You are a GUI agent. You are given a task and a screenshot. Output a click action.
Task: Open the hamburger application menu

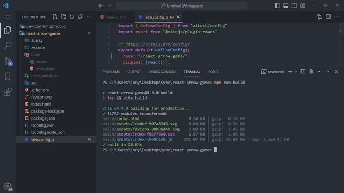tap(8, 17)
